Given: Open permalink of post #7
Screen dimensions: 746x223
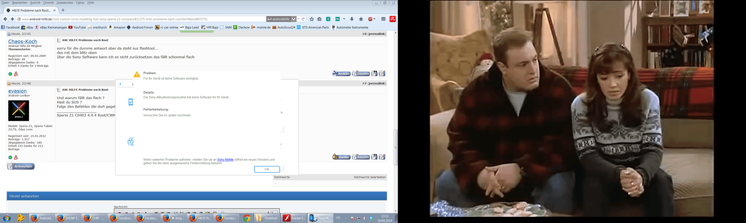Looking at the screenshot, I should pyautogui.click(x=377, y=84).
